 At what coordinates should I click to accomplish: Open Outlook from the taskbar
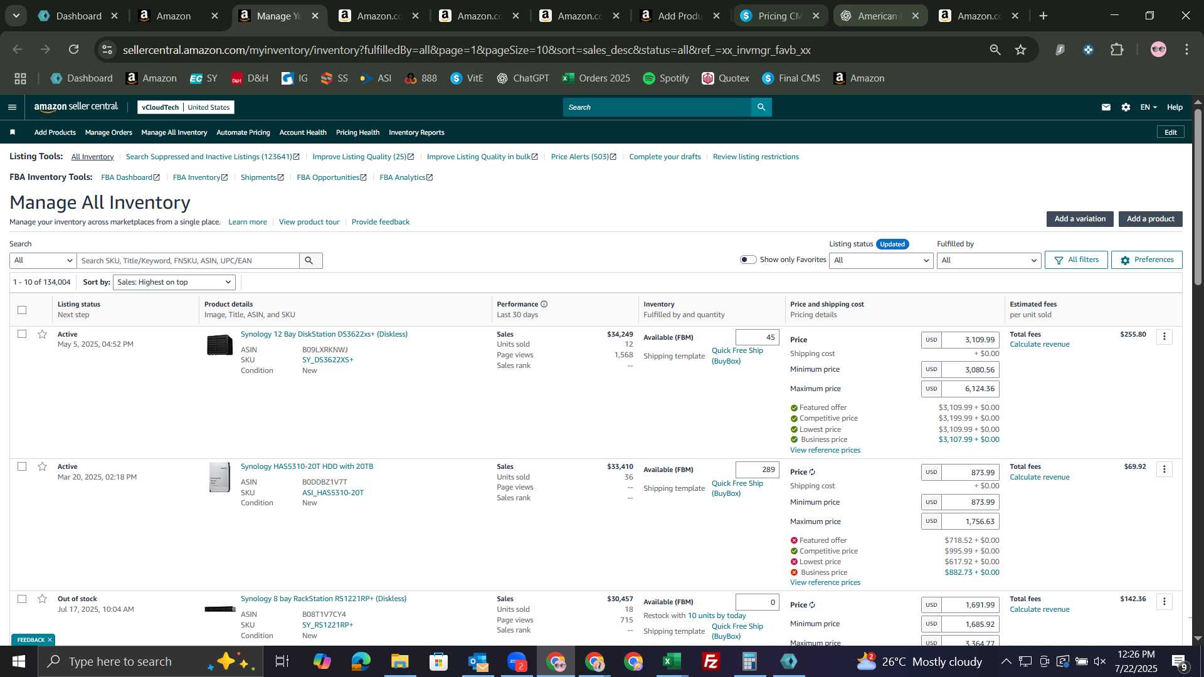point(478,661)
